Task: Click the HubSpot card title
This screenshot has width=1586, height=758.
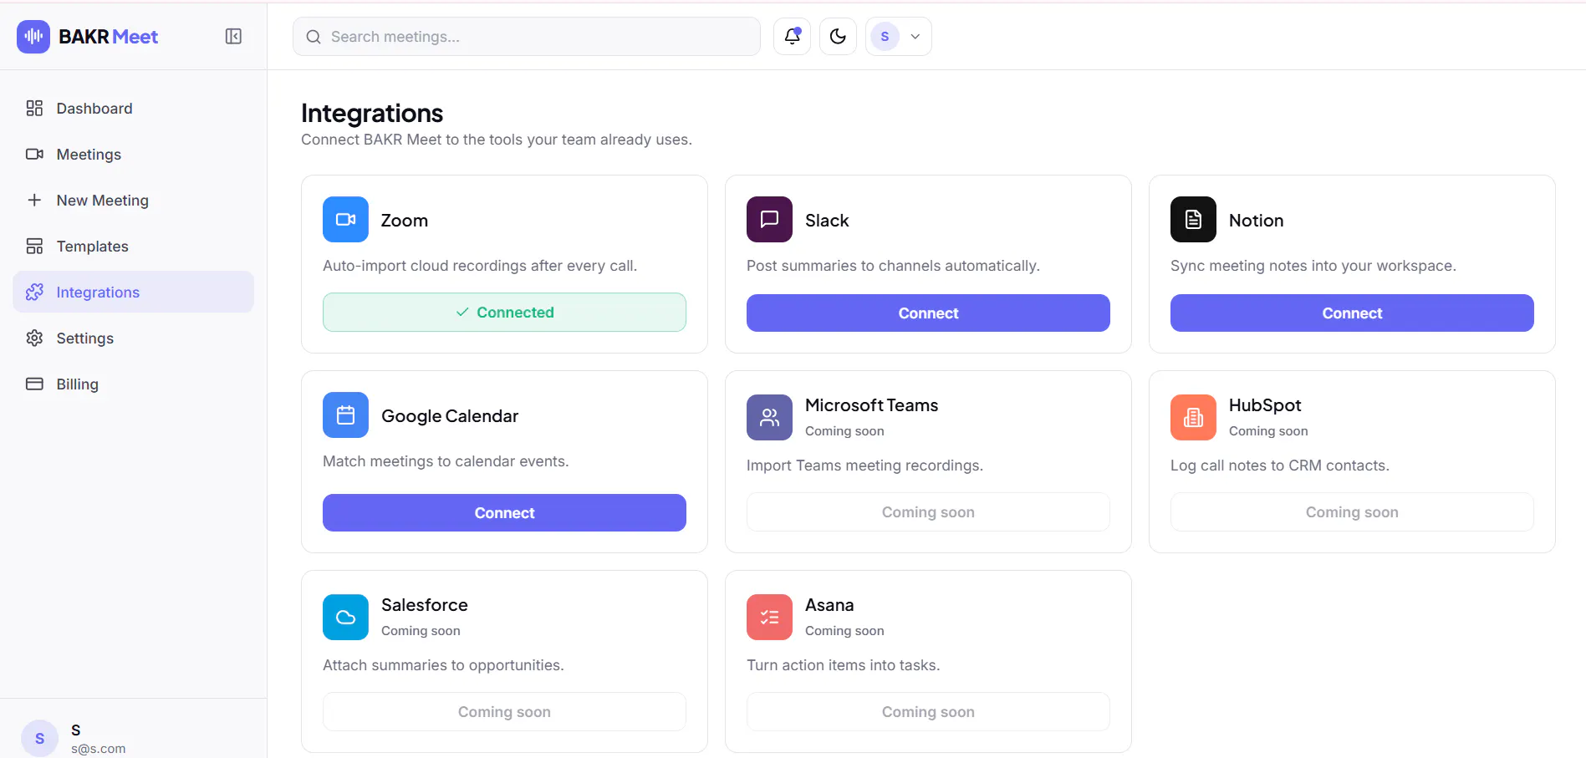Action: click(1265, 404)
